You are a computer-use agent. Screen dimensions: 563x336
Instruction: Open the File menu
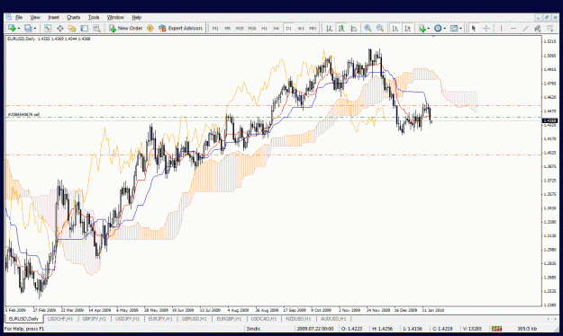[19, 17]
